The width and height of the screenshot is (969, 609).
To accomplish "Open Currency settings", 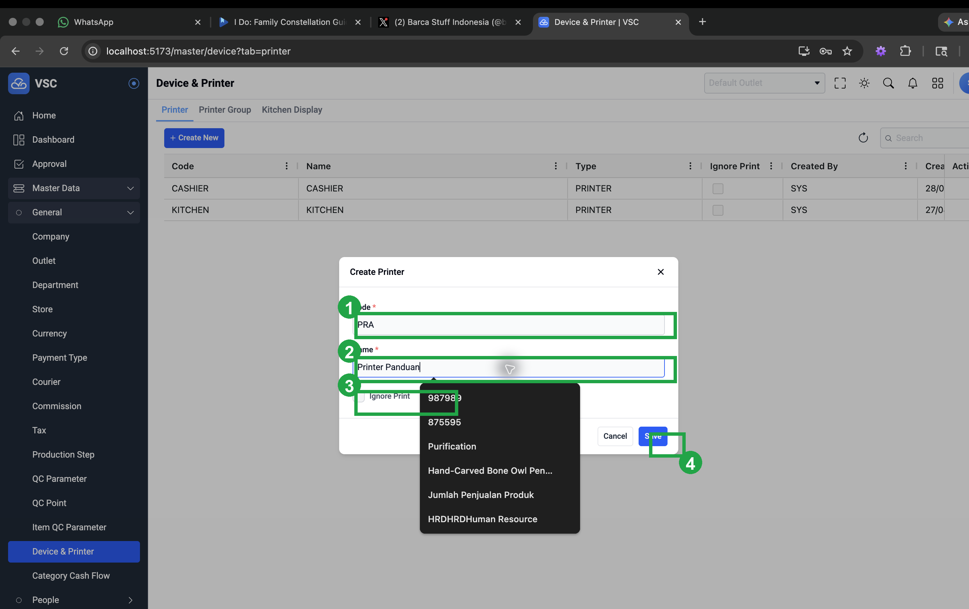I will (49, 333).
